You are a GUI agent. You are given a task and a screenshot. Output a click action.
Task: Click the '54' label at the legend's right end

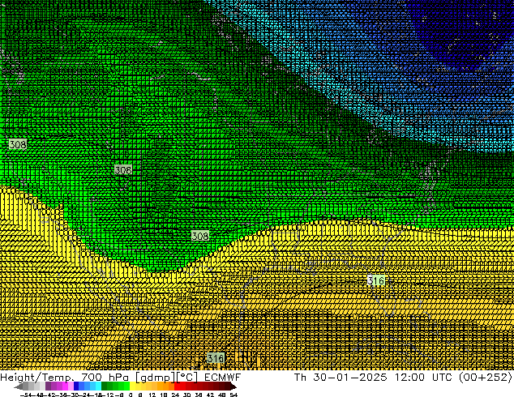(x=233, y=395)
